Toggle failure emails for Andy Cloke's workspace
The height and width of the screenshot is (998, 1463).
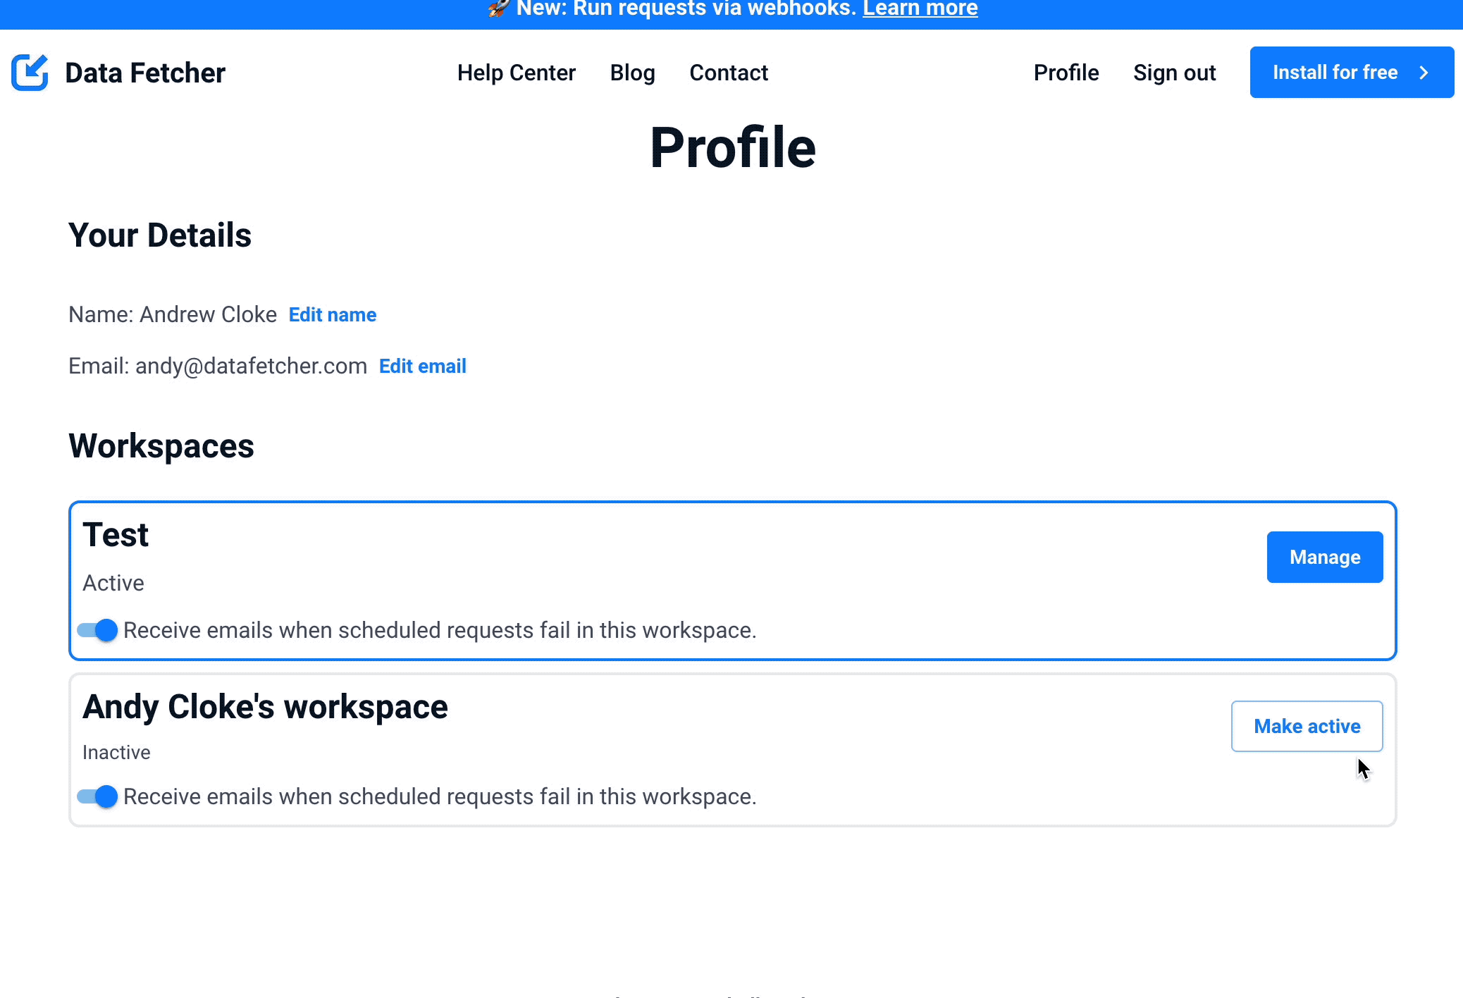pos(97,796)
